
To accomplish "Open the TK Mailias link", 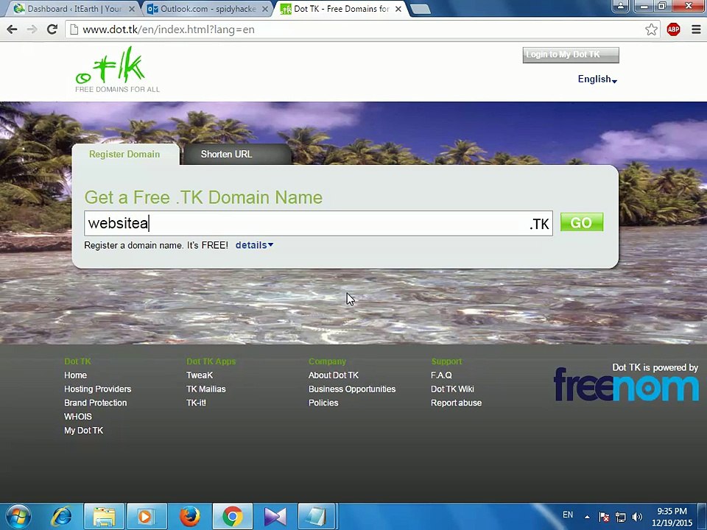I will pyautogui.click(x=205, y=389).
